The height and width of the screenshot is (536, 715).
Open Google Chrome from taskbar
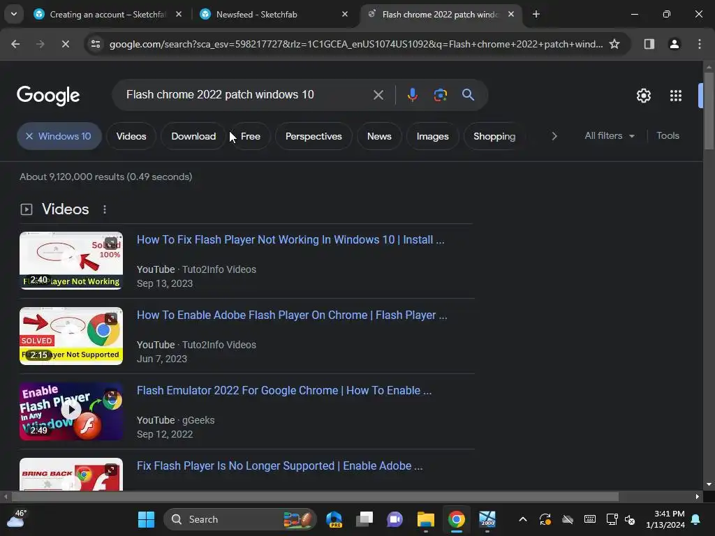[457, 519]
